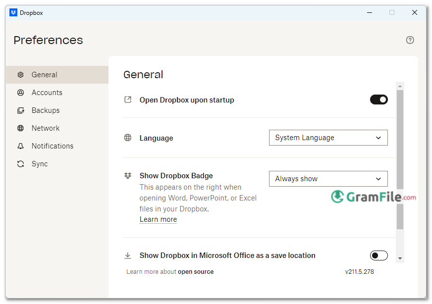The image size is (432, 304).
Task: Open the Always show badge dropdown
Action: (x=328, y=179)
